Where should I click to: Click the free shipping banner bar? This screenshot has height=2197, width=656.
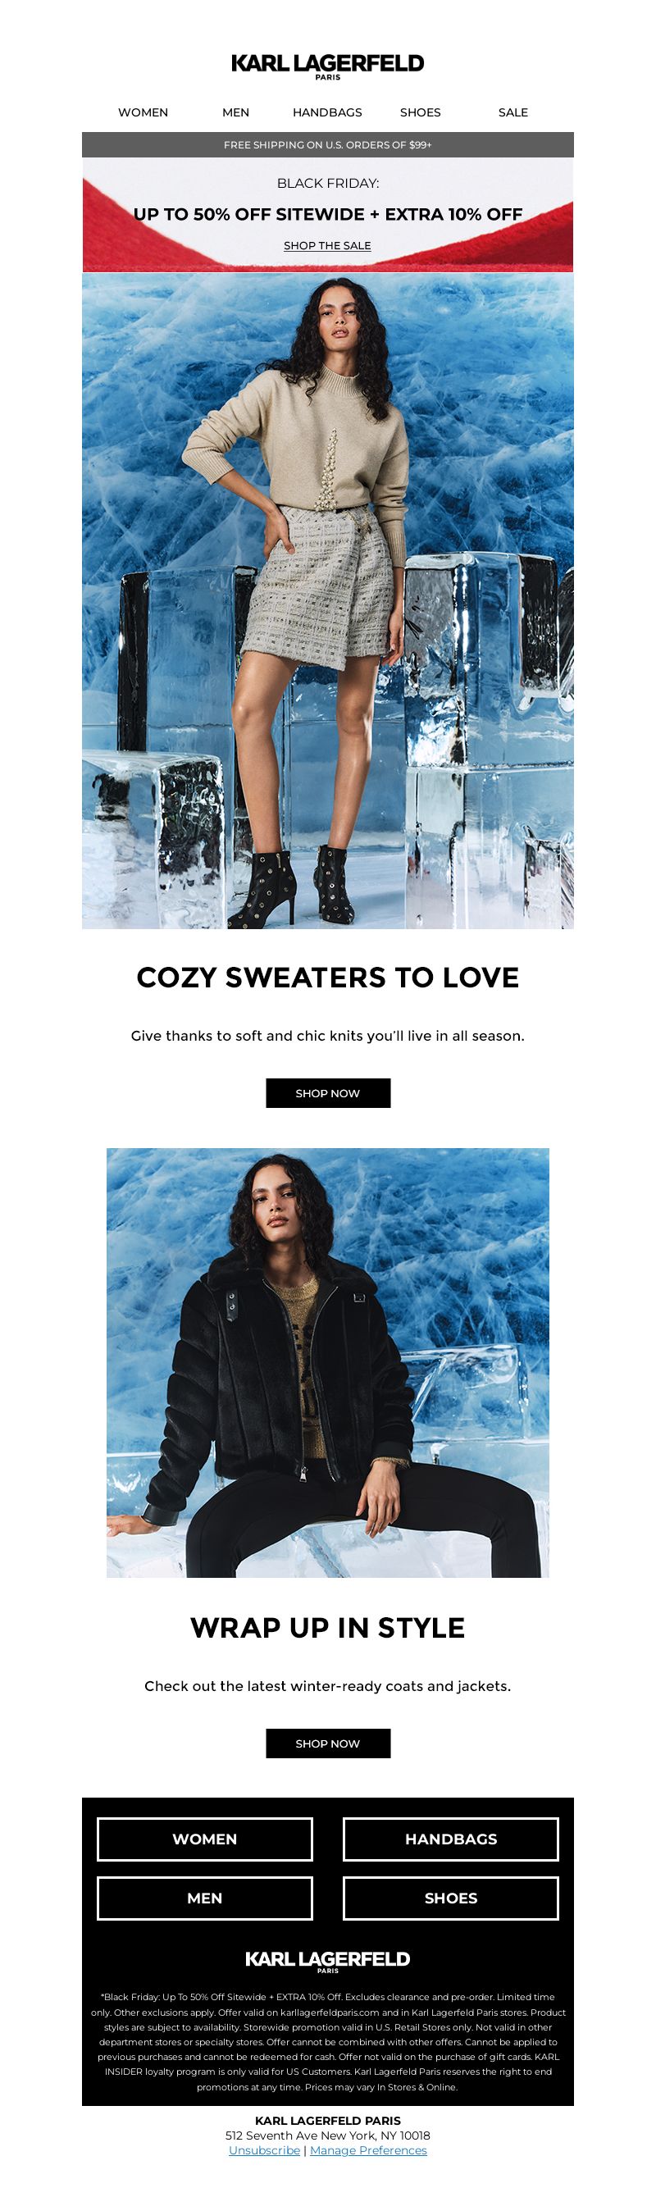[x=327, y=145]
